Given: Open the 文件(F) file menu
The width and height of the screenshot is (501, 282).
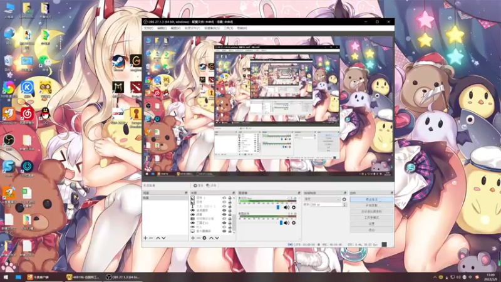Looking at the screenshot, I should click(x=148, y=28).
